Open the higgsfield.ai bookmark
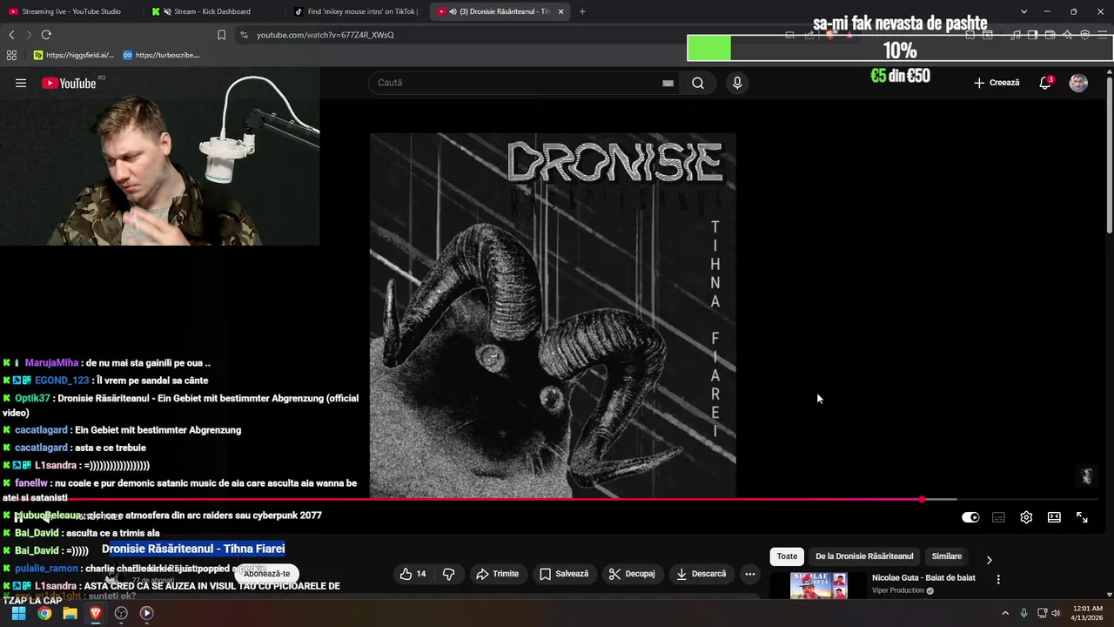The image size is (1114, 627). [x=74, y=55]
